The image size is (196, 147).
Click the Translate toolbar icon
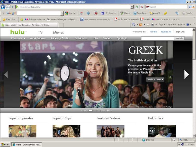click(x=140, y=13)
